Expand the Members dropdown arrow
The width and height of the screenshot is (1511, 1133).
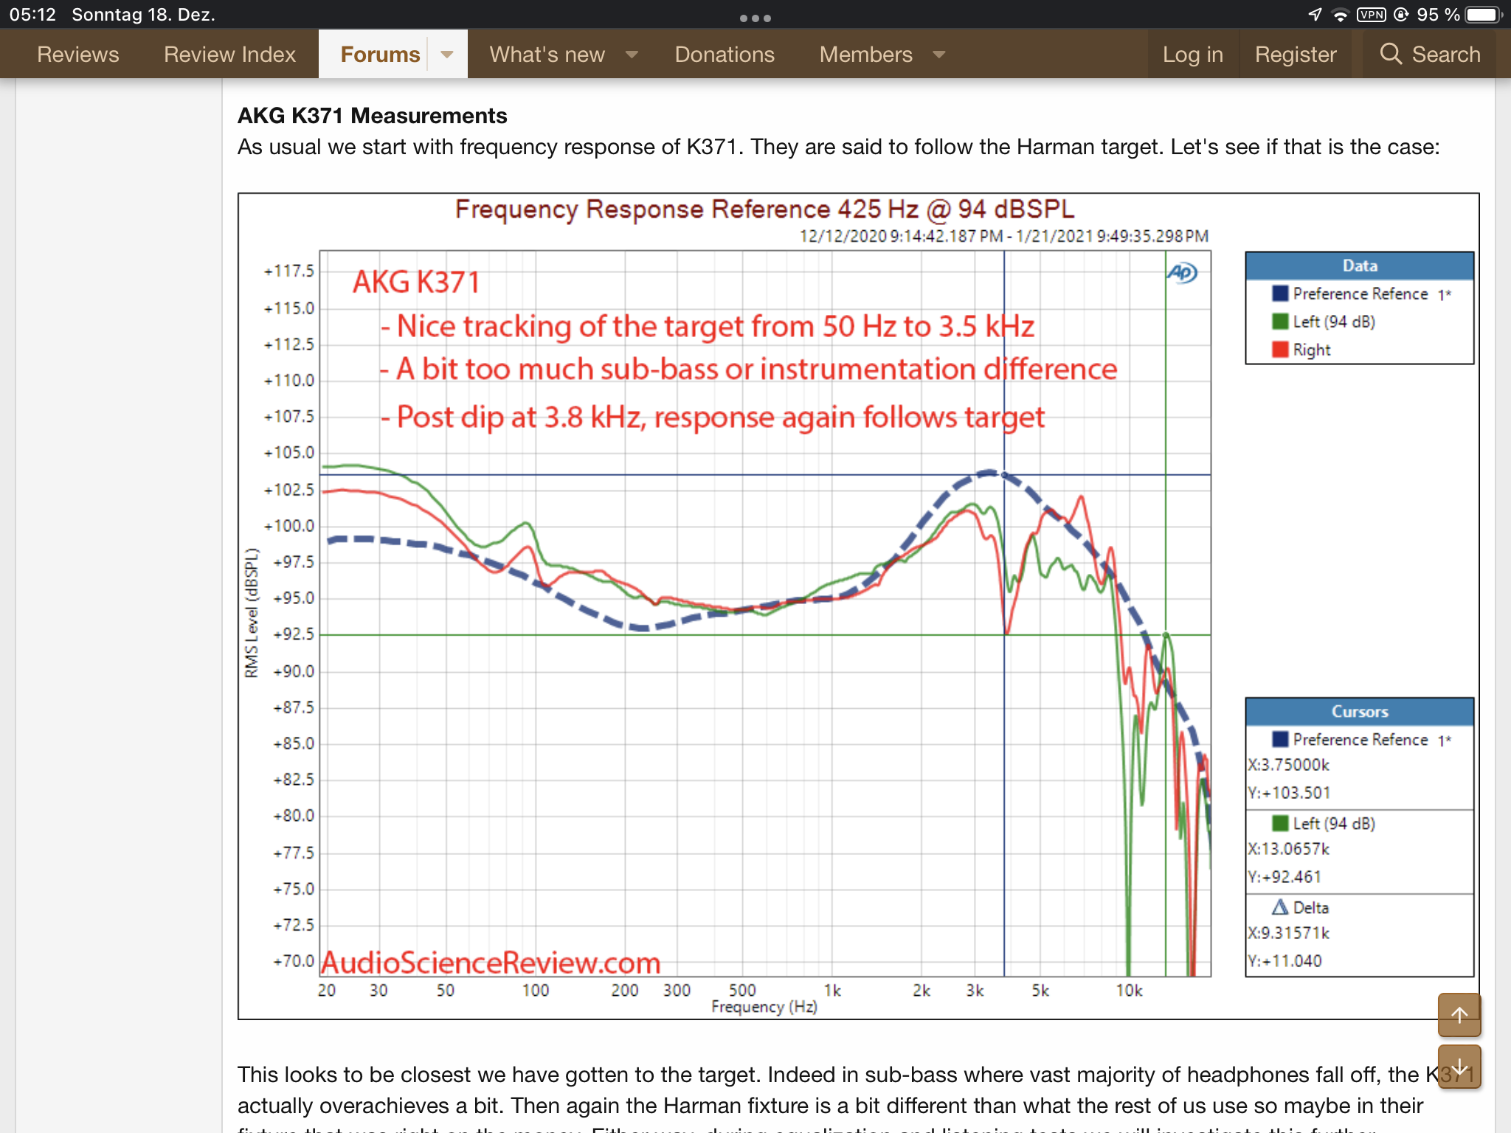point(939,54)
